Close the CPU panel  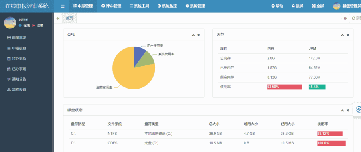pyautogui.click(x=199, y=35)
